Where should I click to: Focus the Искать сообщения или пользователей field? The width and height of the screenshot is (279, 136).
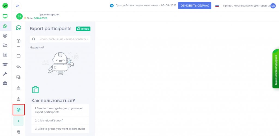[x=60, y=39]
